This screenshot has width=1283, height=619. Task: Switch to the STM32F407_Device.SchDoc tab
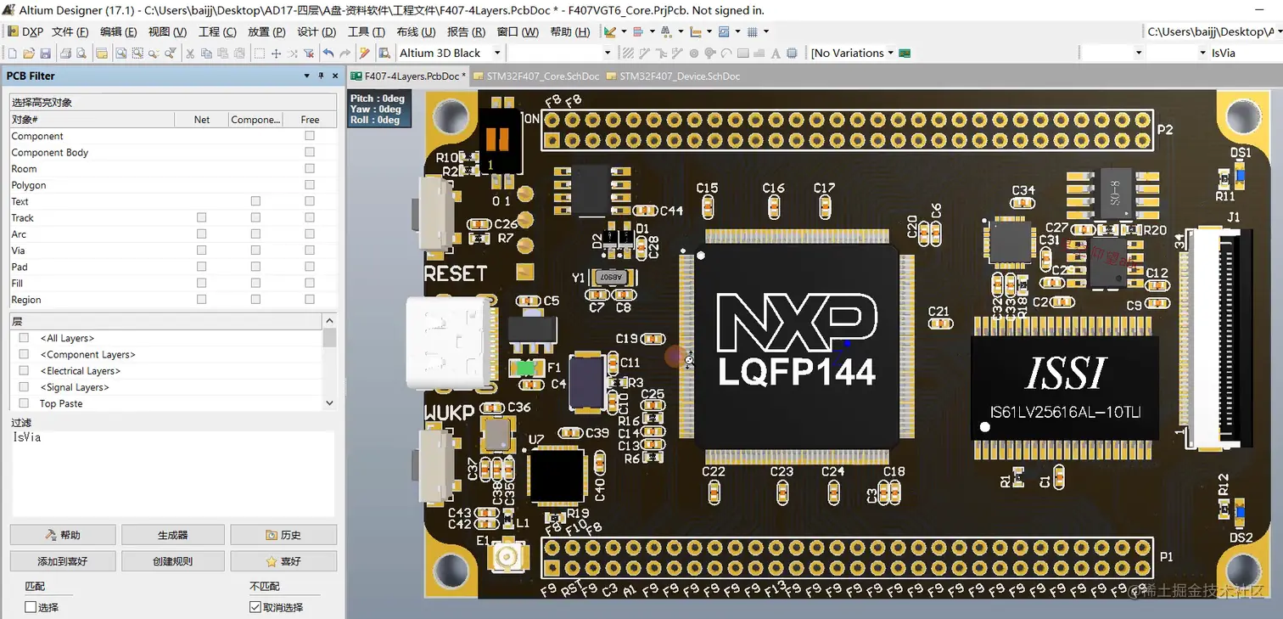point(673,76)
